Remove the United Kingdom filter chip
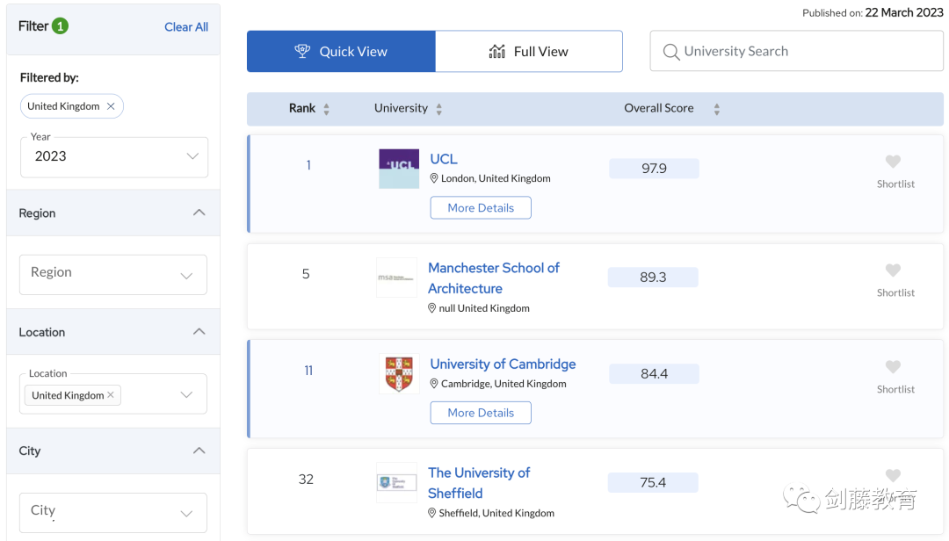This screenshot has height=541, width=949. [111, 106]
